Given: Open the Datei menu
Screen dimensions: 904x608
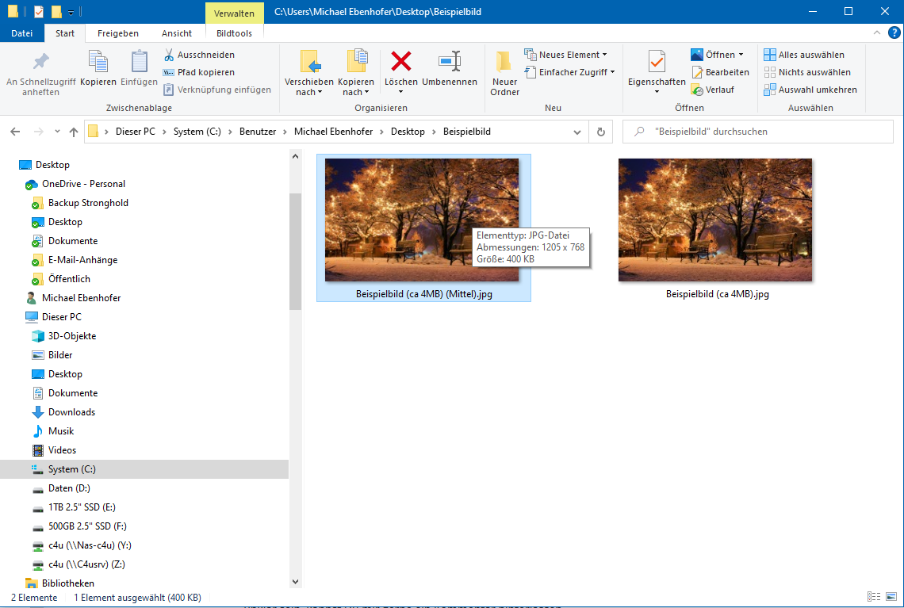Looking at the screenshot, I should pos(22,33).
